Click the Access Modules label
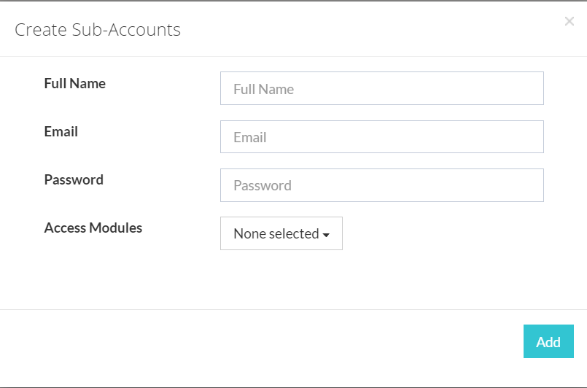The image size is (587, 388). (93, 228)
